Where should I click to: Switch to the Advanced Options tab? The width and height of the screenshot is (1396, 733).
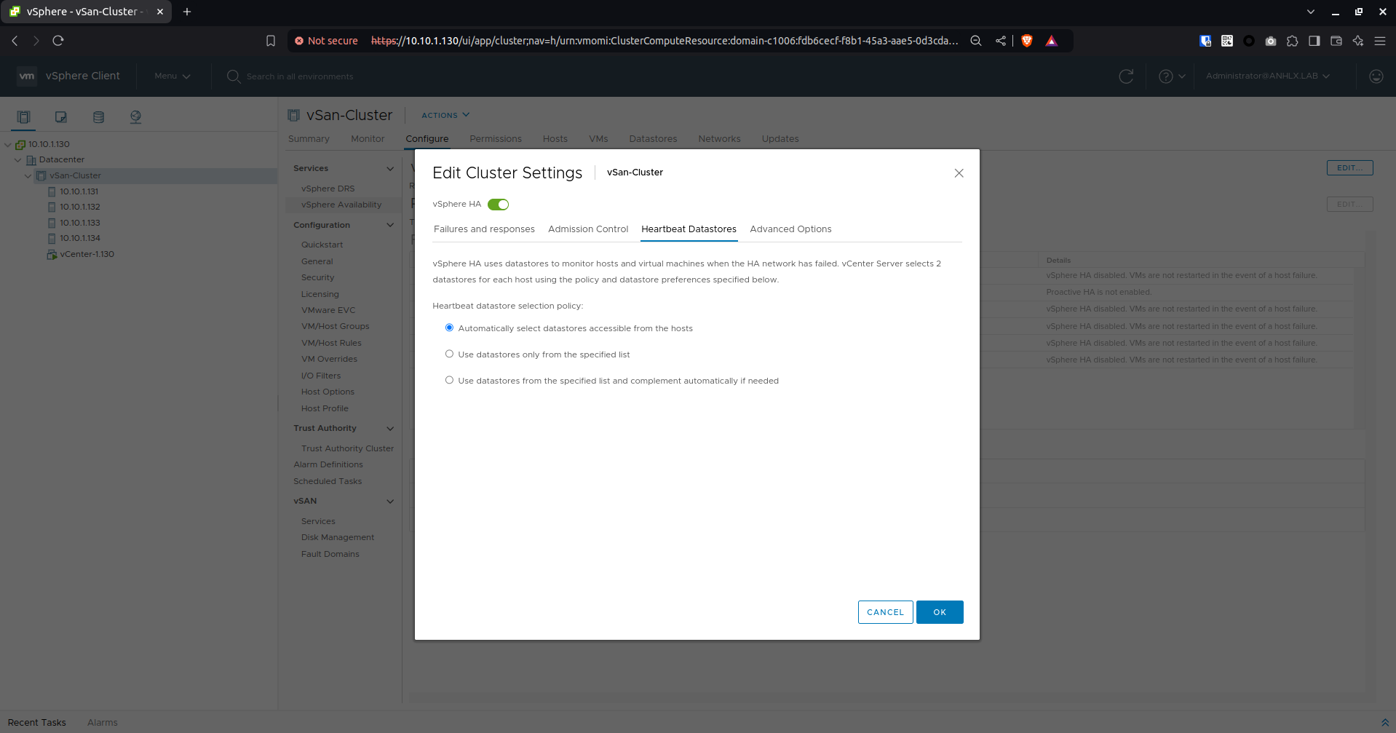coord(790,229)
